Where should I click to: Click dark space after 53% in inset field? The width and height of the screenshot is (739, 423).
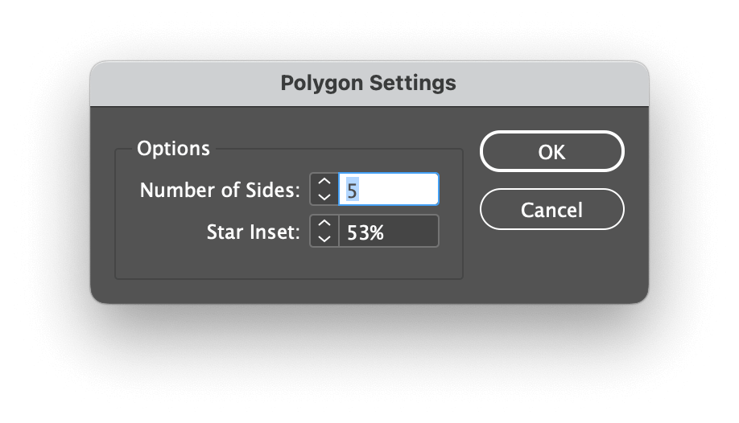click(410, 232)
